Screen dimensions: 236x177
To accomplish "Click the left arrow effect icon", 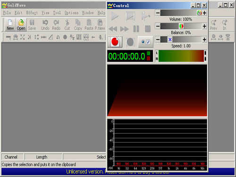I will click(x=93, y=37).
